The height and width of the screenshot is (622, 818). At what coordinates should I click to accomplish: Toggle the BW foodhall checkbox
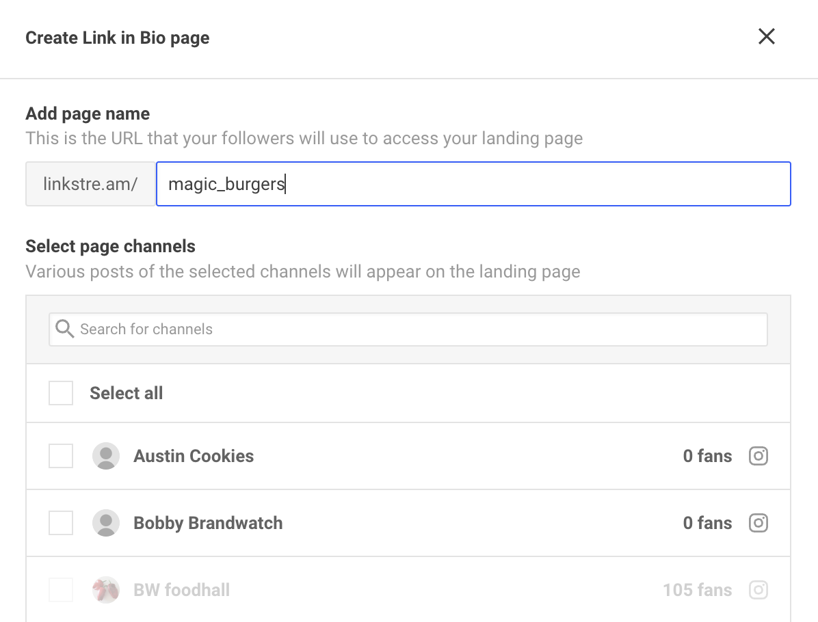(x=61, y=590)
